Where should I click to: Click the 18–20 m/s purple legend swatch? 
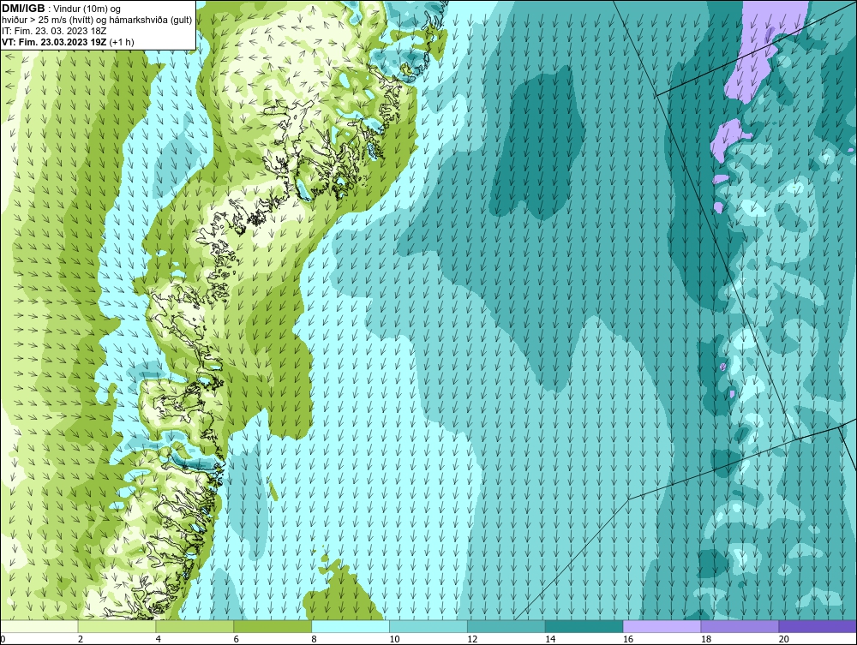(x=740, y=626)
